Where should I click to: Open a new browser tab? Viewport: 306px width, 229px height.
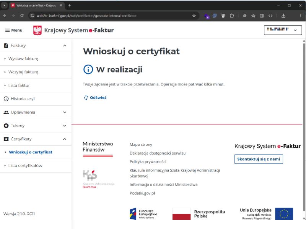70,5
